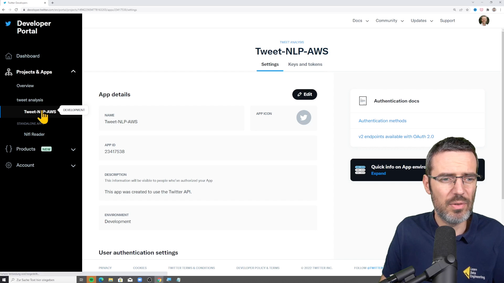Open the Docs dropdown menu
Viewport: 504px width, 283px height.
pos(360,21)
